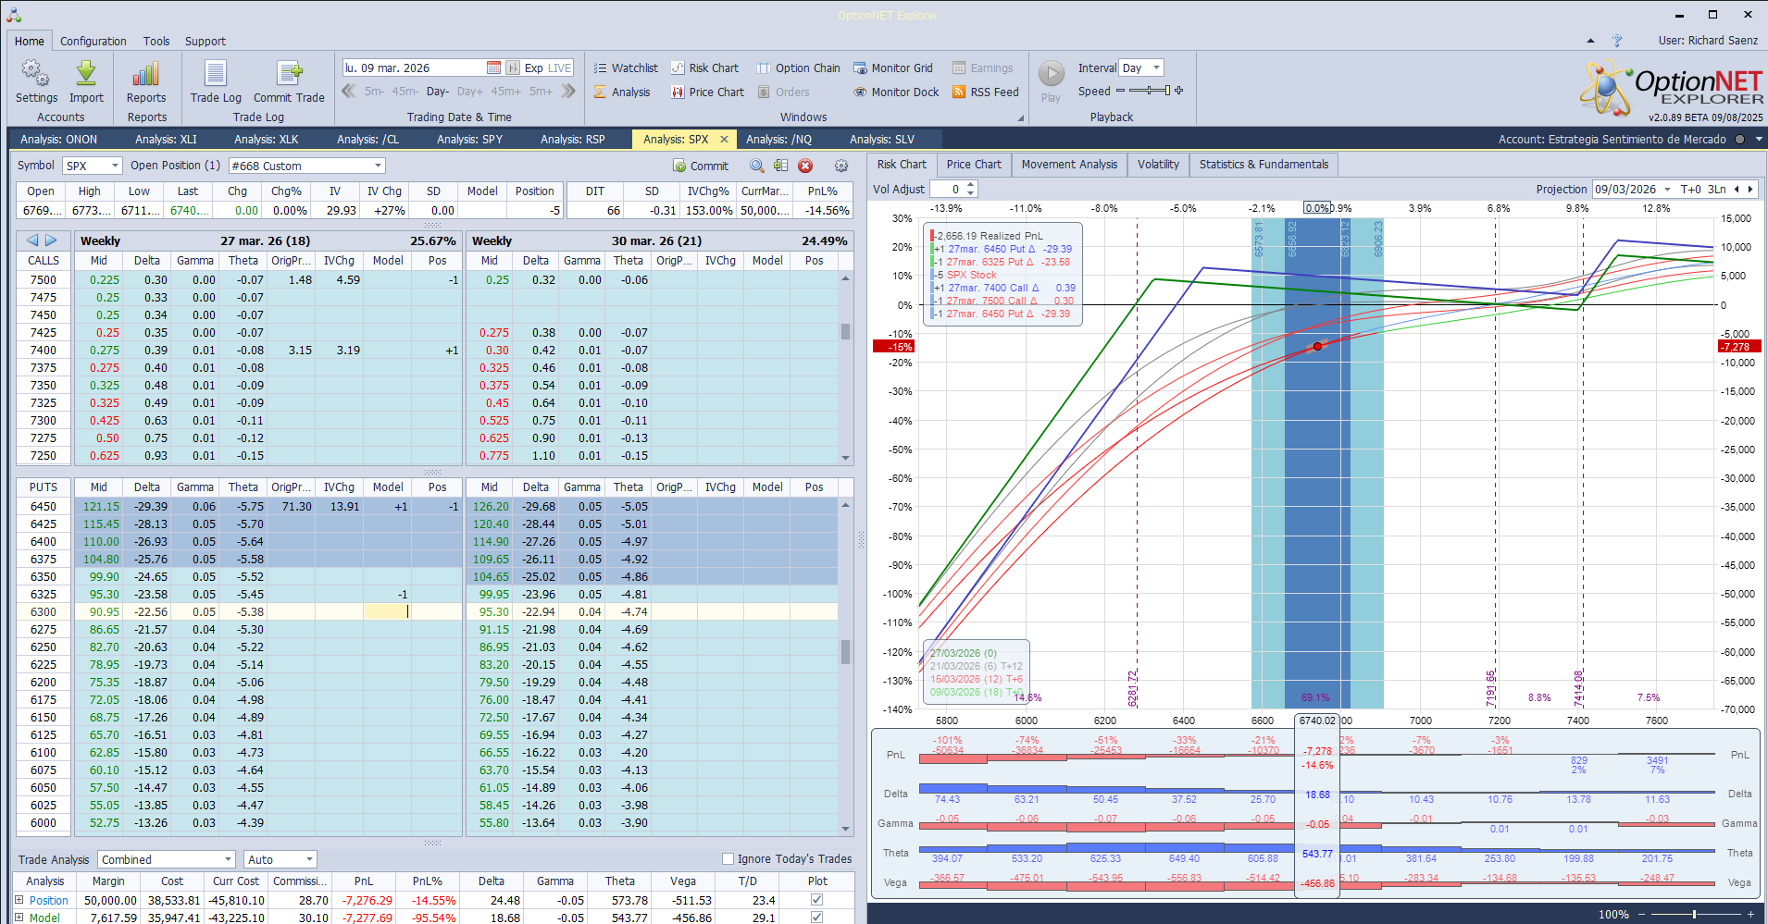Image resolution: width=1768 pixels, height=924 pixels.
Task: Enable Ignore Today's Trades checkbox
Action: (x=728, y=858)
